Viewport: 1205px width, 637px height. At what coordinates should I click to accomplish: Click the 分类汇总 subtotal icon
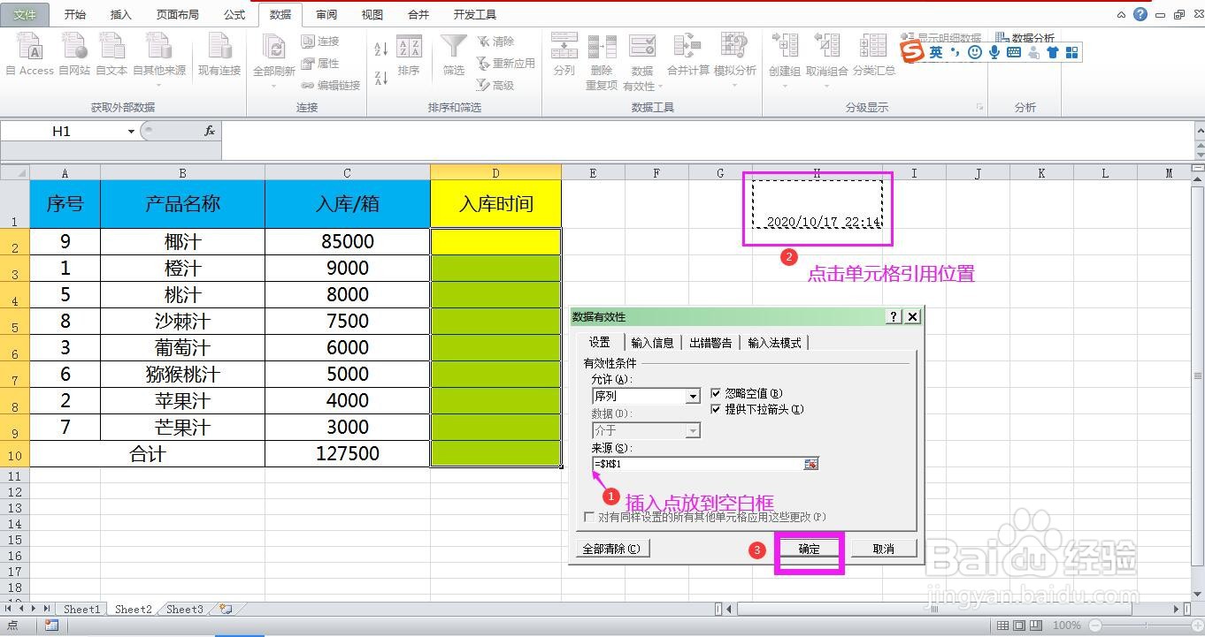coord(872,51)
